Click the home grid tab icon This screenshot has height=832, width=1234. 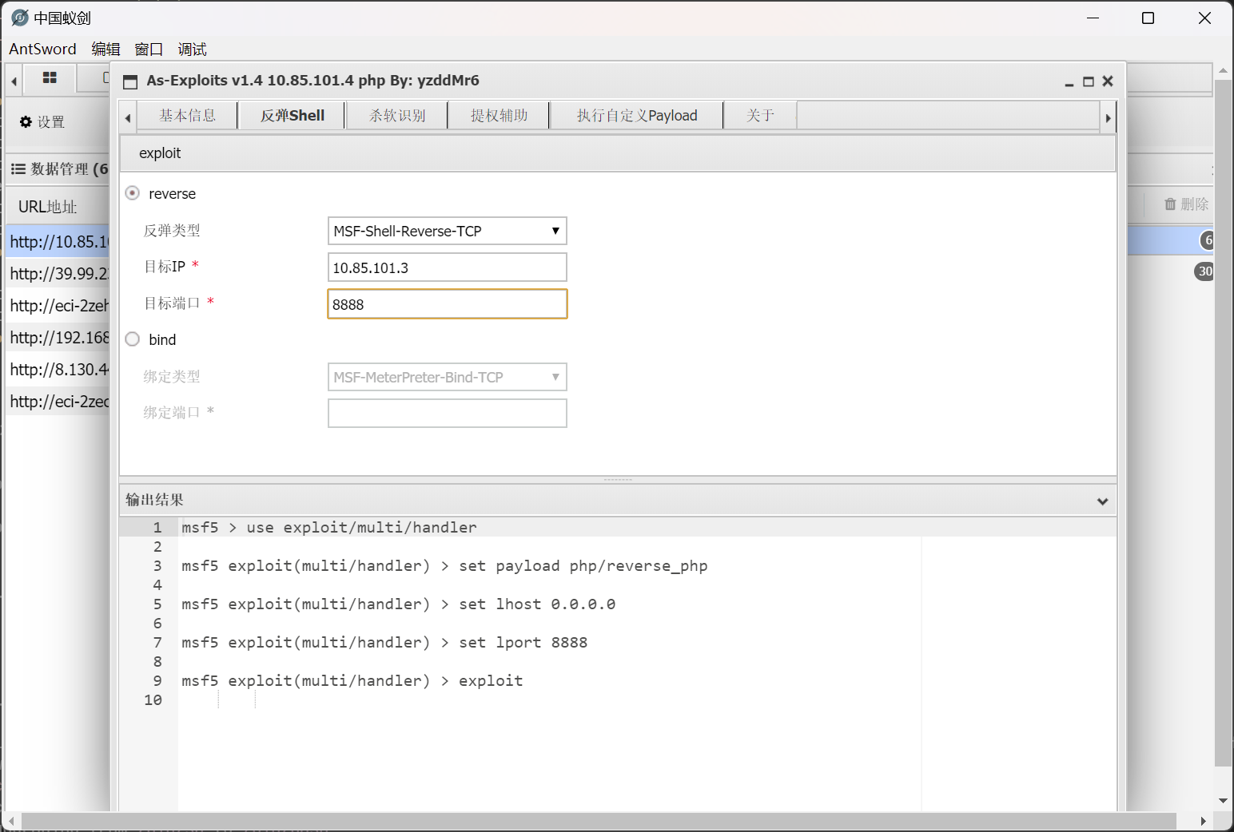tap(50, 77)
